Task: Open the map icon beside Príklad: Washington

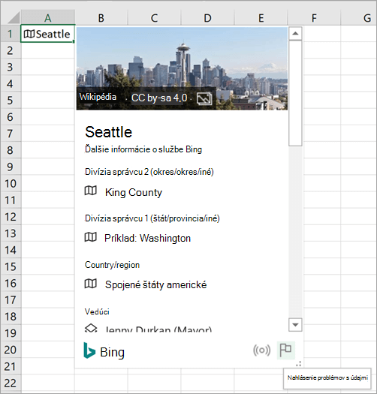Action: [x=91, y=237]
